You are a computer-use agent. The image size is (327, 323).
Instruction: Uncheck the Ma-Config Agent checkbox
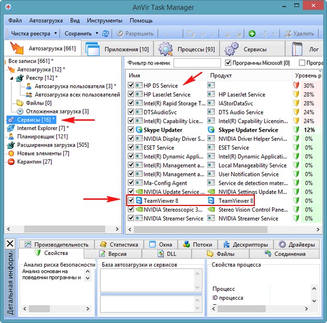tap(131, 183)
